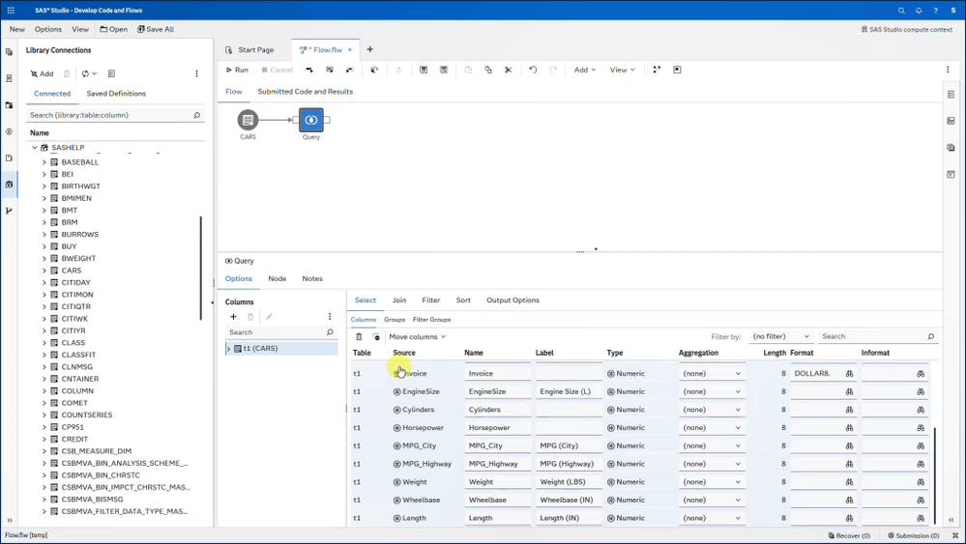Click the Name field for MPG_City
Viewport: 966px width, 544px height.
[498, 446]
